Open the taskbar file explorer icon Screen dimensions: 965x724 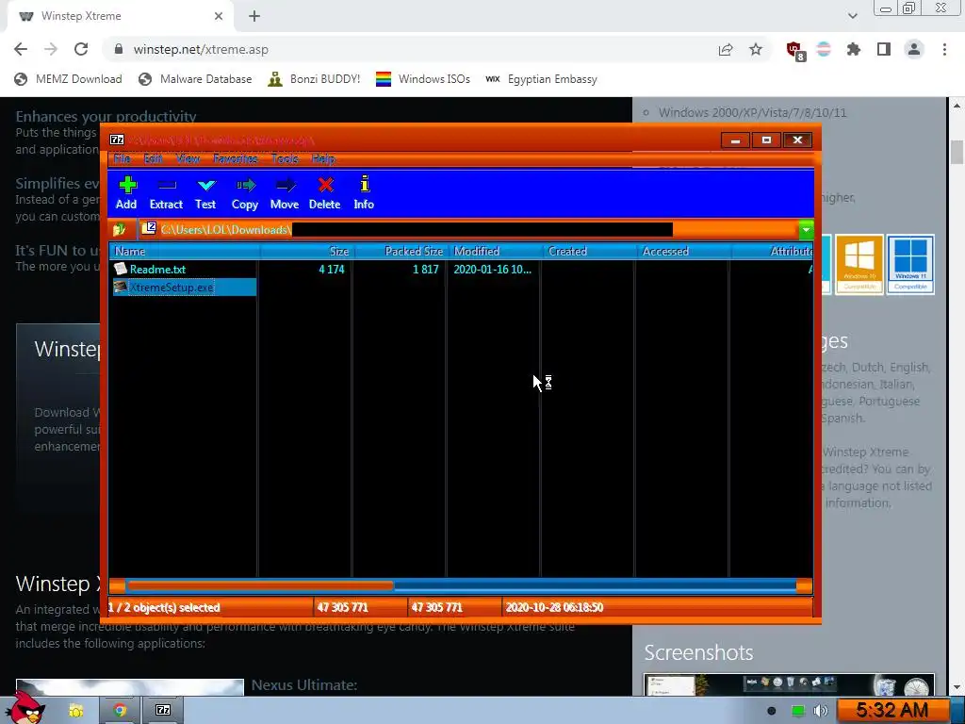[75, 711]
